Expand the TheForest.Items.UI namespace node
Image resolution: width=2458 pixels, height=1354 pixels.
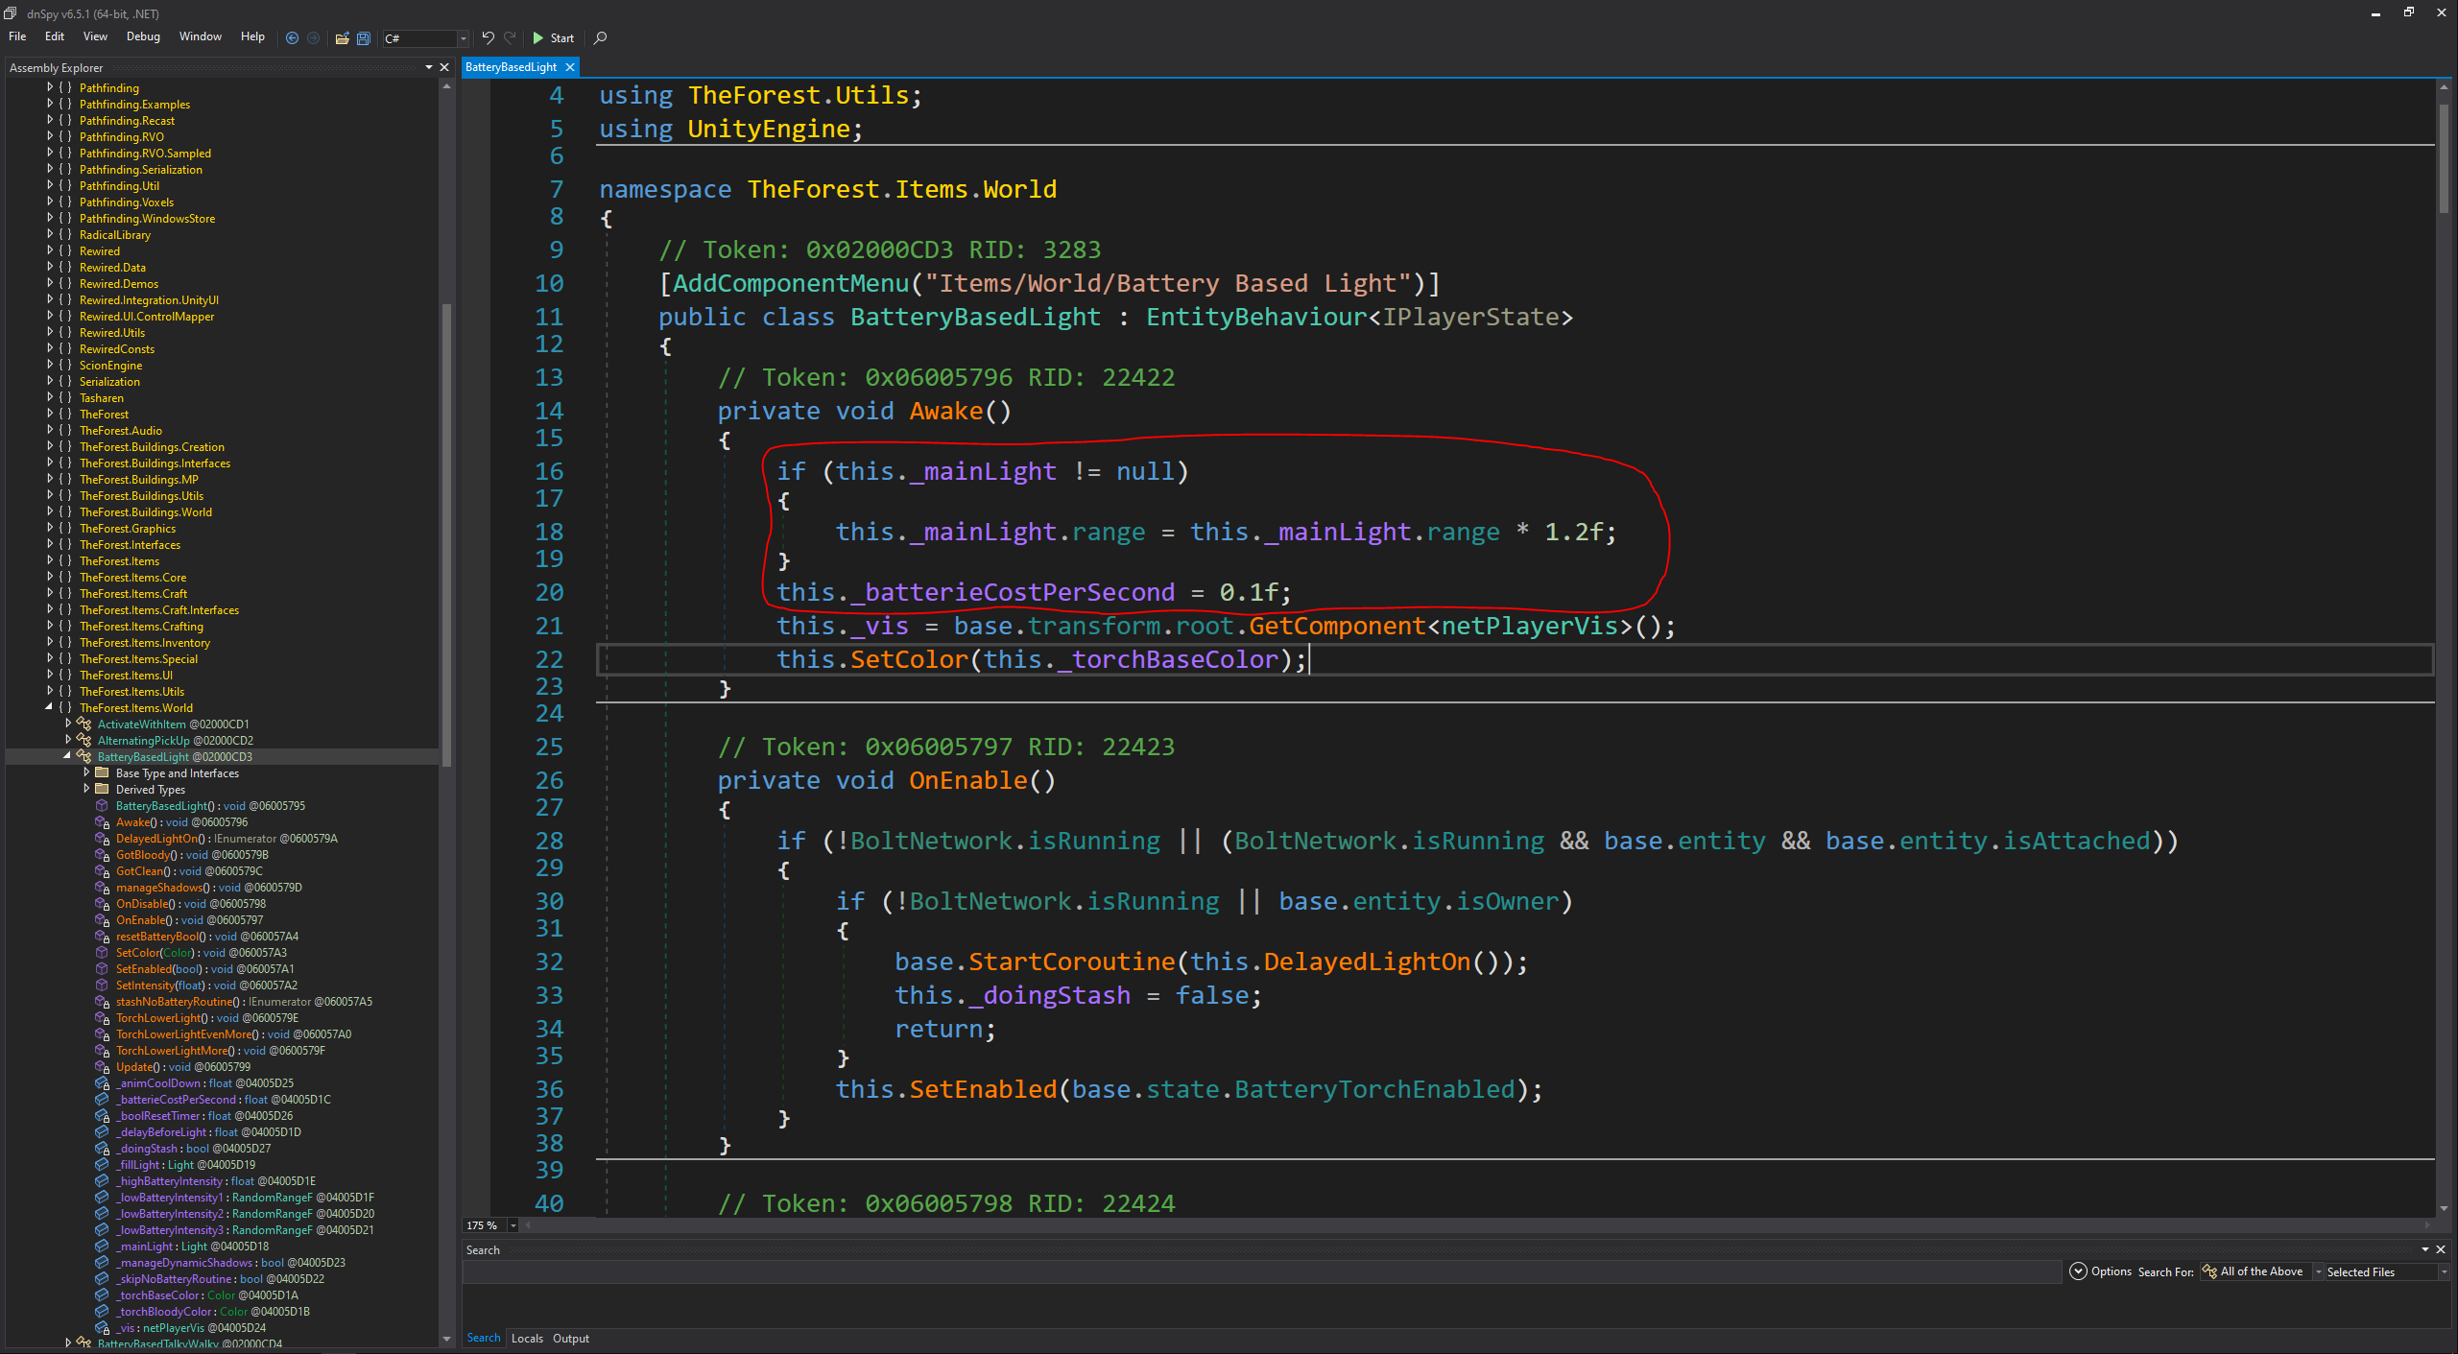pos(49,675)
